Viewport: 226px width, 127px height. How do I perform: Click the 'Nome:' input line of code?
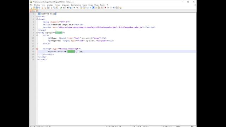(x=77, y=38)
